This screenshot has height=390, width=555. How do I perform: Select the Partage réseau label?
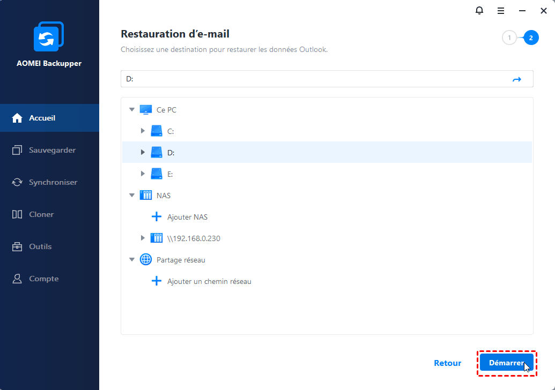(181, 260)
